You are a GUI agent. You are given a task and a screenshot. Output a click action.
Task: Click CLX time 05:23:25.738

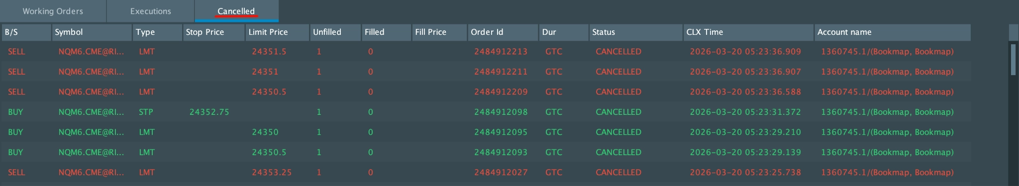[745, 173]
